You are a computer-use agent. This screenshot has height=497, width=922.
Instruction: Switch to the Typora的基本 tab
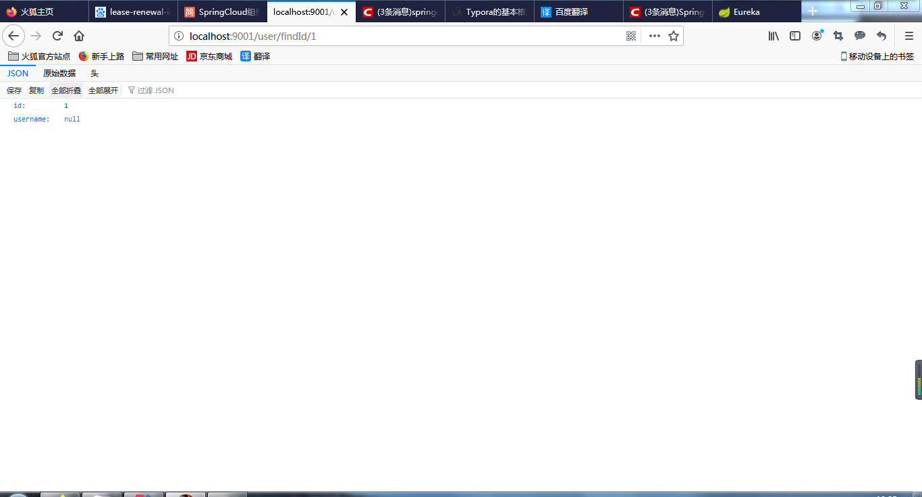coord(490,11)
